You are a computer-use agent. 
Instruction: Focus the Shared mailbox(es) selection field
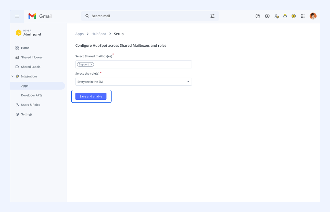coord(134,64)
